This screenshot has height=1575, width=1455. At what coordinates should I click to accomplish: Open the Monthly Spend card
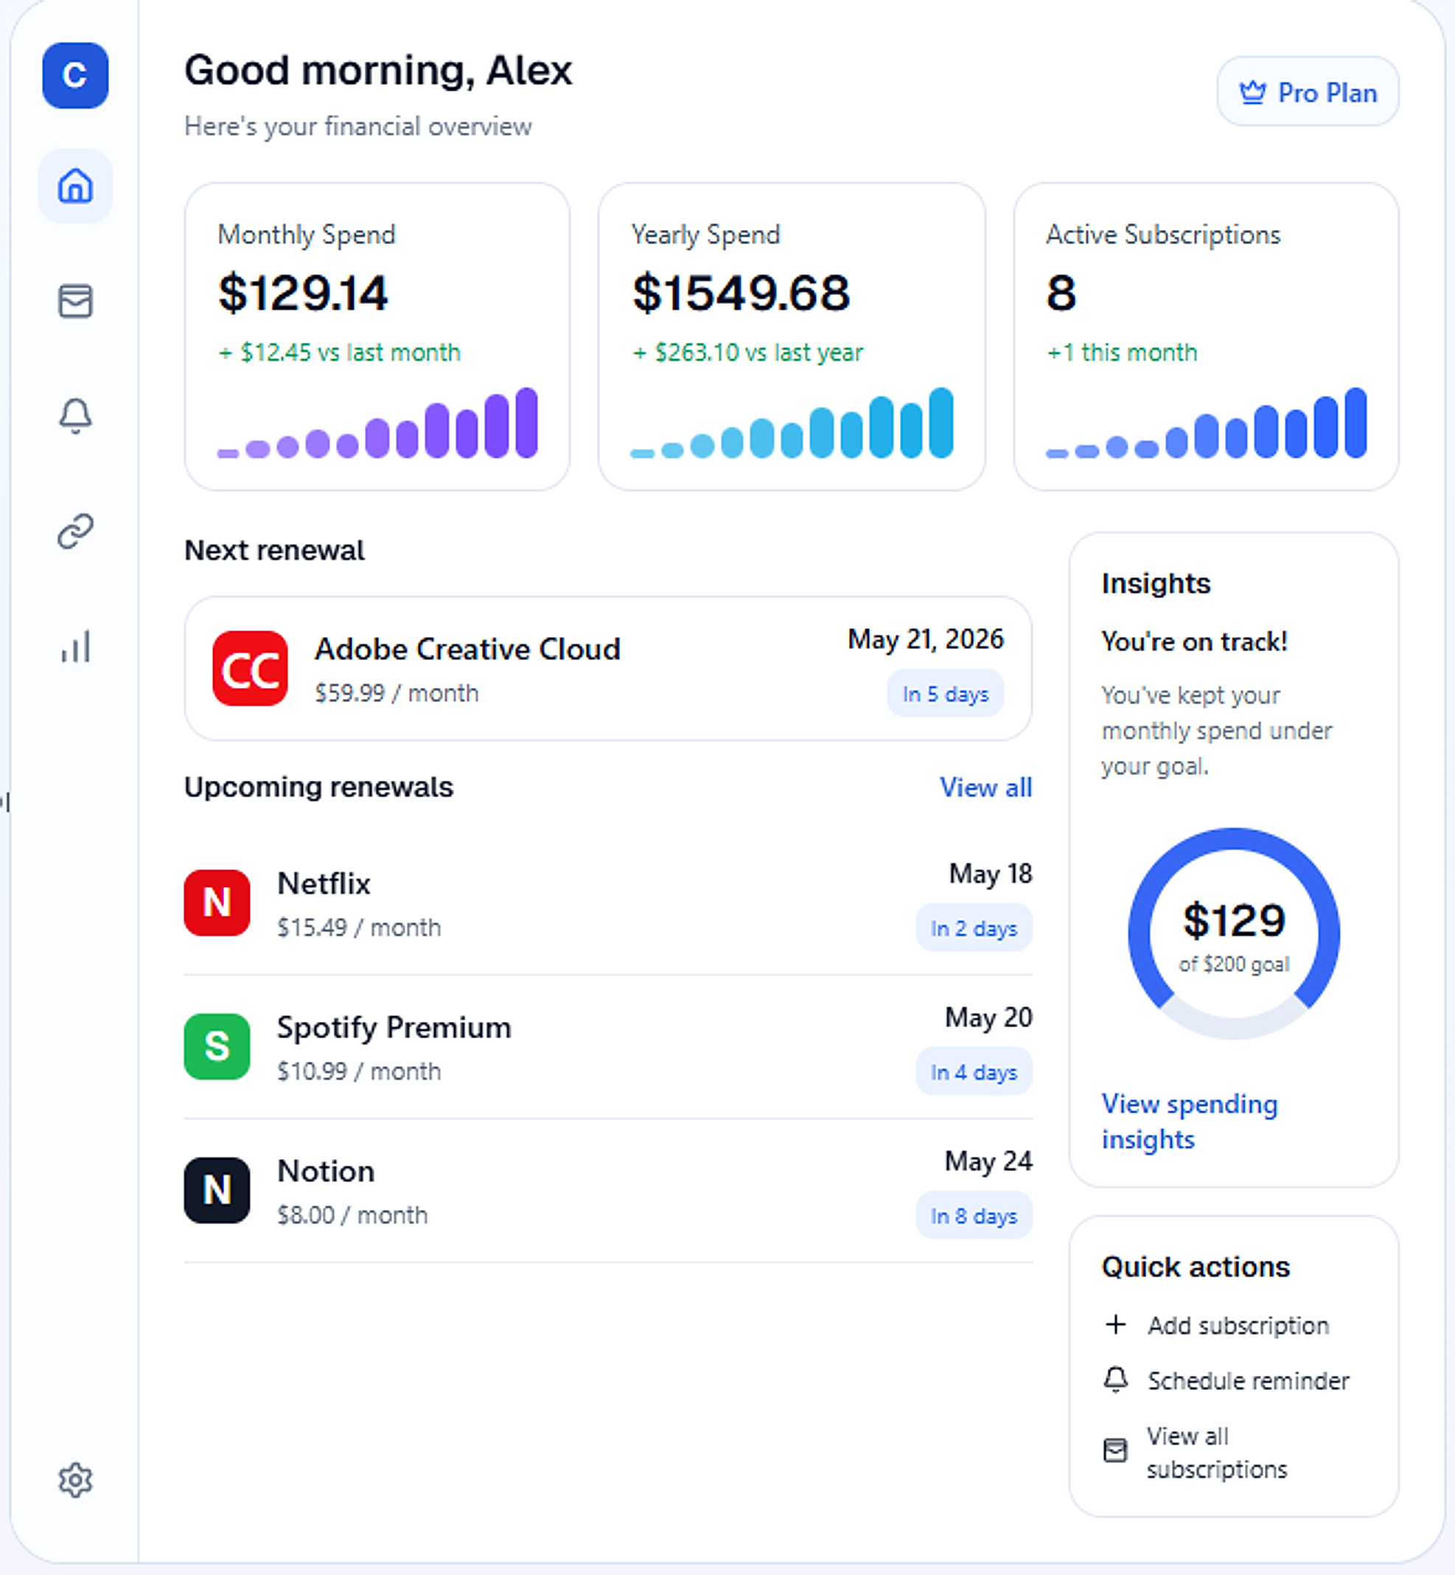click(377, 337)
